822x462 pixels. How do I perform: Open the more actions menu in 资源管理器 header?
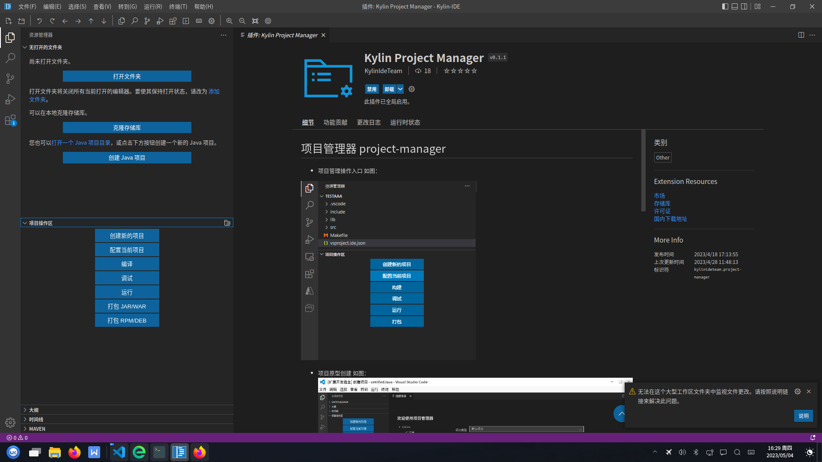[223, 35]
